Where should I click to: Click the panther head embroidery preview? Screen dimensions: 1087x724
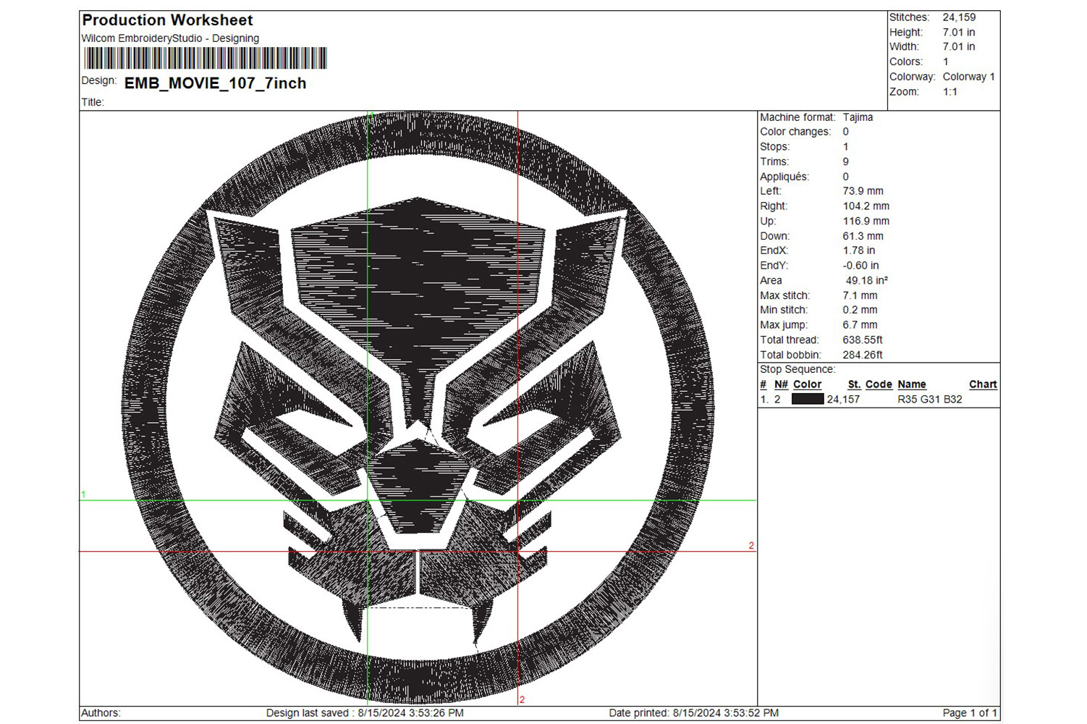click(x=418, y=408)
